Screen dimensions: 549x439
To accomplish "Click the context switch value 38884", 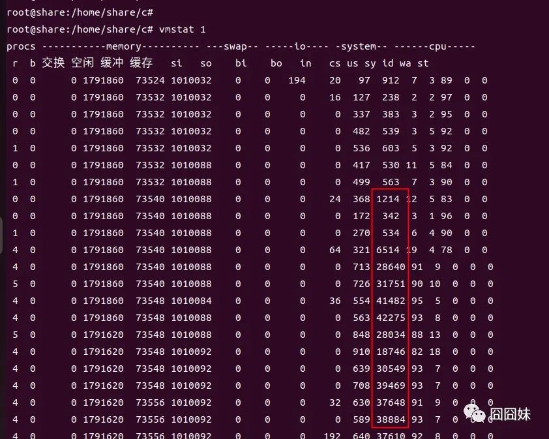I will [x=391, y=419].
